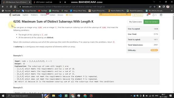This screenshot has height=98, width=174.
Task: Open the Bandicam recorder taskbar icon
Action: tap(91, 96)
